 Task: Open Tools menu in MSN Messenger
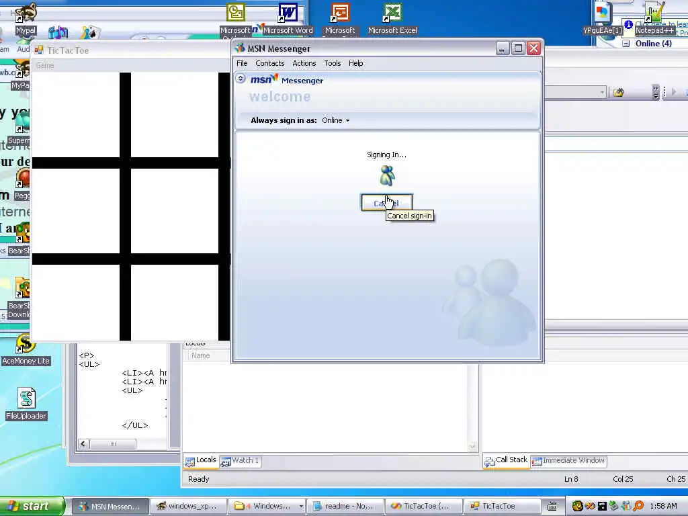(x=332, y=63)
